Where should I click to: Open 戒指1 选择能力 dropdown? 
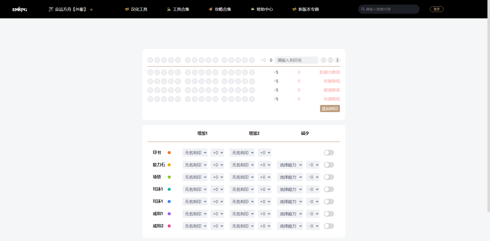tap(290, 214)
